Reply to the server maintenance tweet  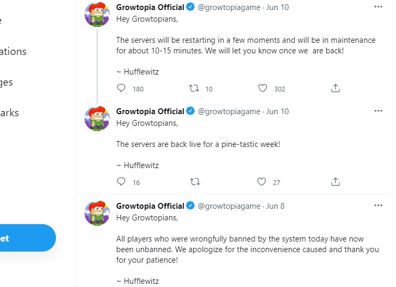click(x=121, y=88)
